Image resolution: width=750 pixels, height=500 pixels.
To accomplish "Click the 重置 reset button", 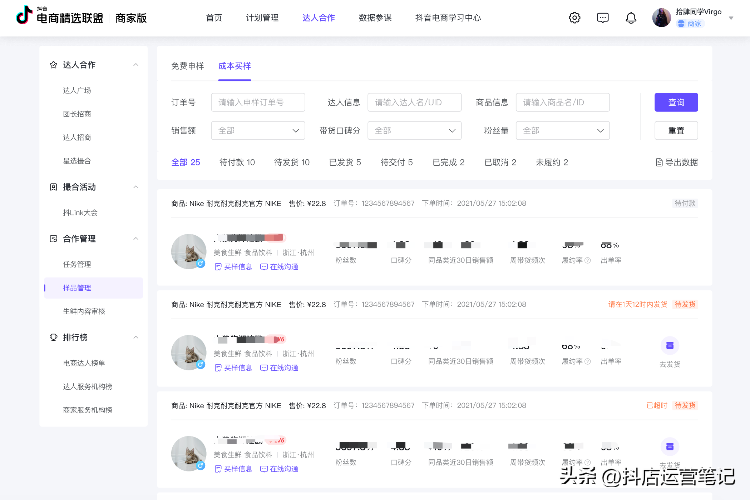I will click(676, 131).
